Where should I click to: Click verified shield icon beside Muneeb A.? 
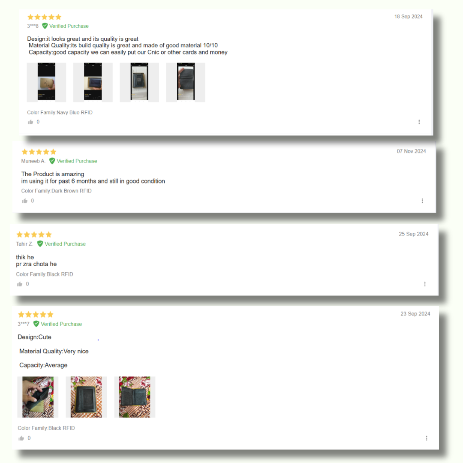(x=52, y=161)
